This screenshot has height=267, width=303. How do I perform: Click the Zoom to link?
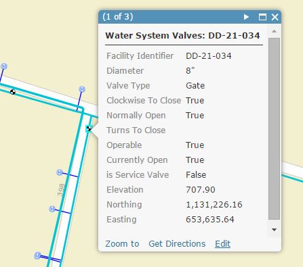pyautogui.click(x=122, y=244)
